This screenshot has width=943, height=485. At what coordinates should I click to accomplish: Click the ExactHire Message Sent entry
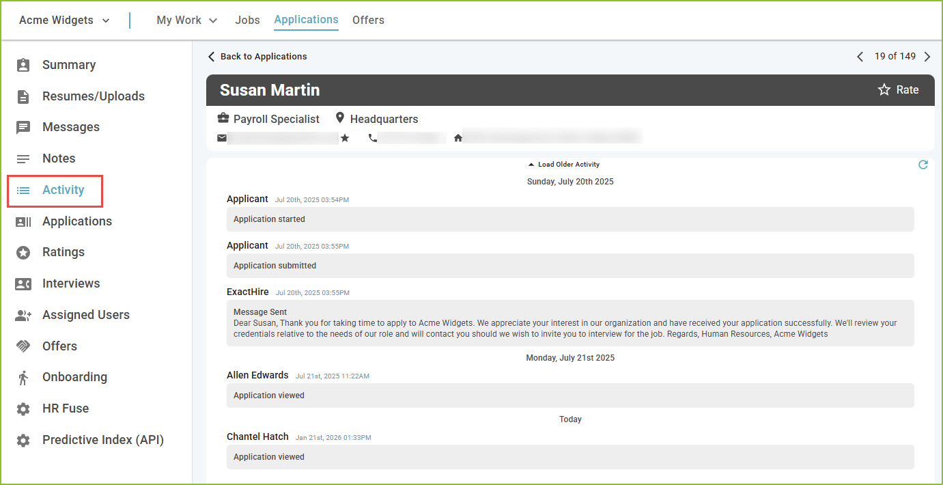[570, 323]
